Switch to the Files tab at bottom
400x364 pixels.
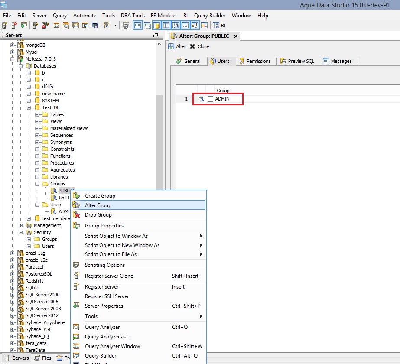coord(43,358)
